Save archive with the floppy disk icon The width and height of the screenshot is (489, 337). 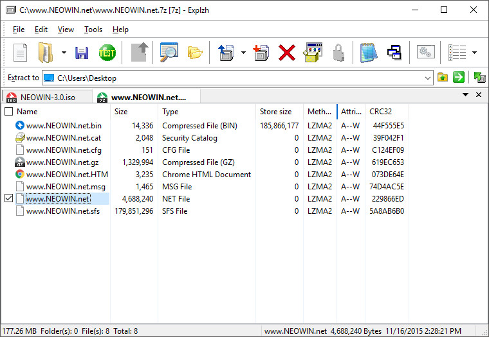click(x=82, y=53)
